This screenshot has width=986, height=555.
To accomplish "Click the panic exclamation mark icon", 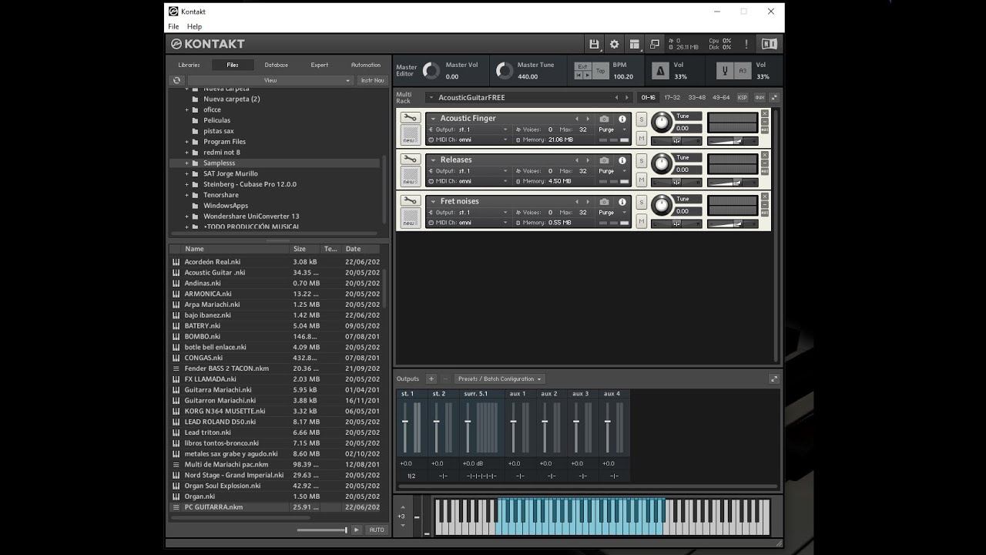I will click(746, 44).
